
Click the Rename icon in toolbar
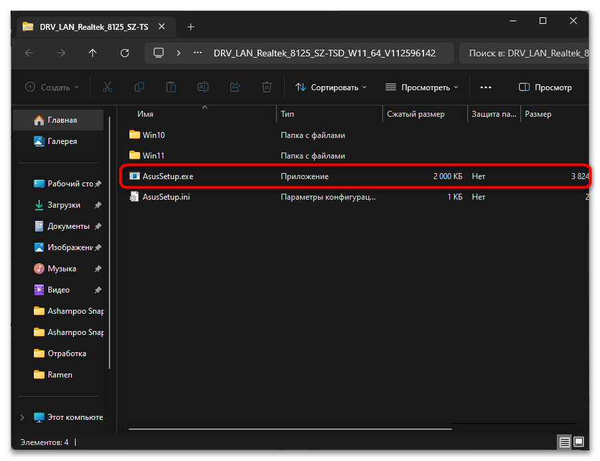tap(203, 88)
